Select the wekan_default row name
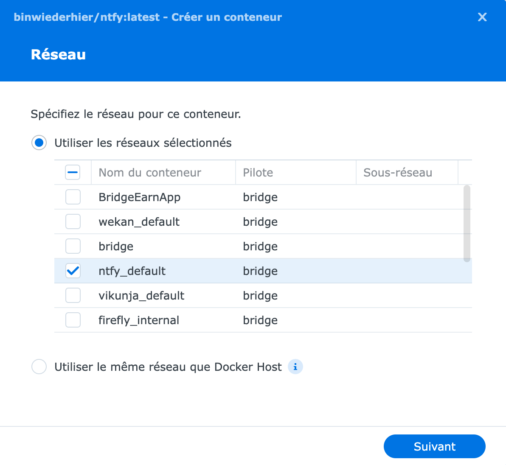 tap(139, 221)
